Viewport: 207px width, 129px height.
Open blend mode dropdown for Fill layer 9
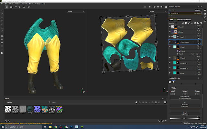coord(199,31)
